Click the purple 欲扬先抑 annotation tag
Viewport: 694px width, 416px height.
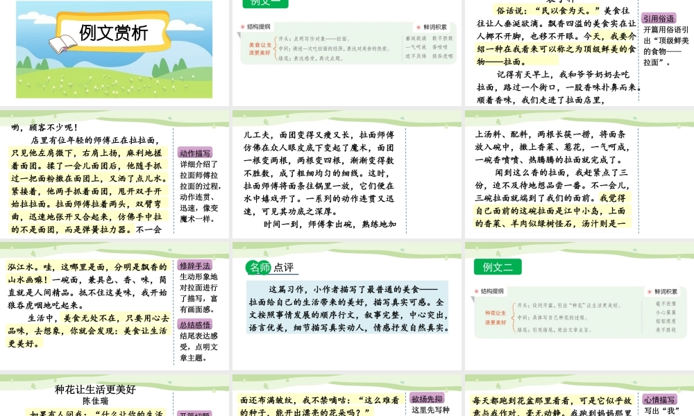coord(427,399)
